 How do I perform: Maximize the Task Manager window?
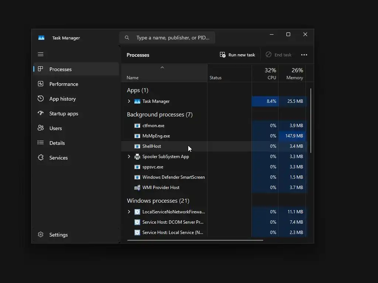(x=288, y=34)
